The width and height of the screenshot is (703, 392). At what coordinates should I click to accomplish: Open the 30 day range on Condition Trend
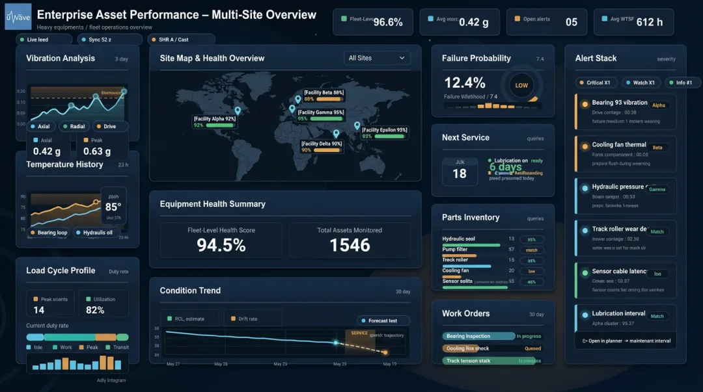[x=403, y=292]
